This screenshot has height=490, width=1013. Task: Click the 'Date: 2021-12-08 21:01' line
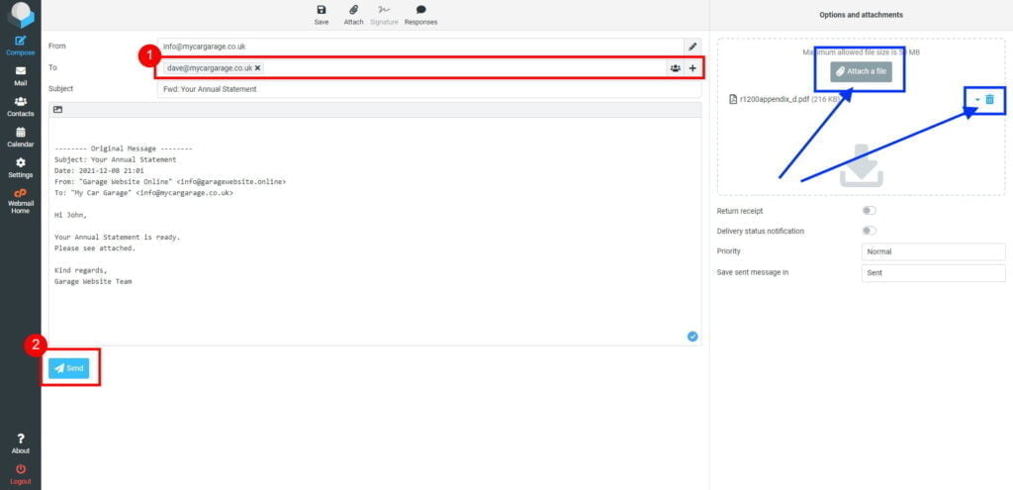click(100, 170)
